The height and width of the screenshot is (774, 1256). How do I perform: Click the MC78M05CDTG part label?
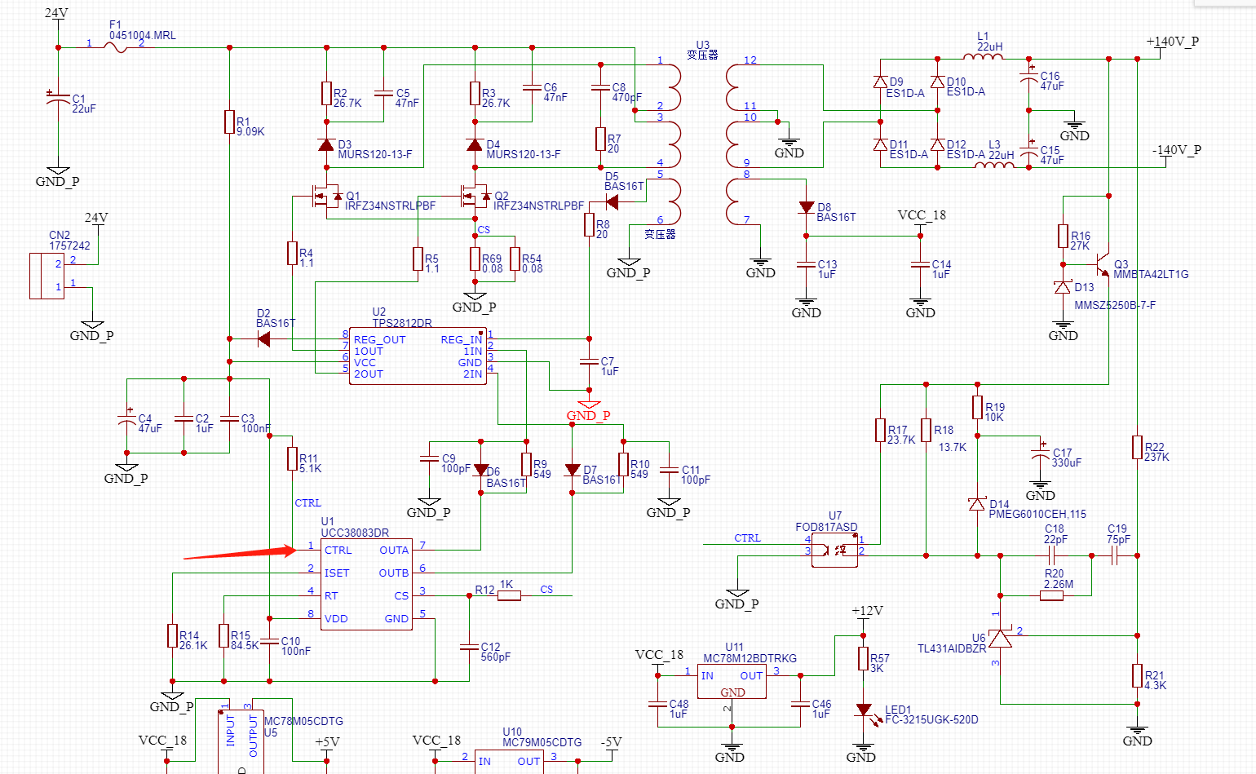pyautogui.click(x=303, y=721)
